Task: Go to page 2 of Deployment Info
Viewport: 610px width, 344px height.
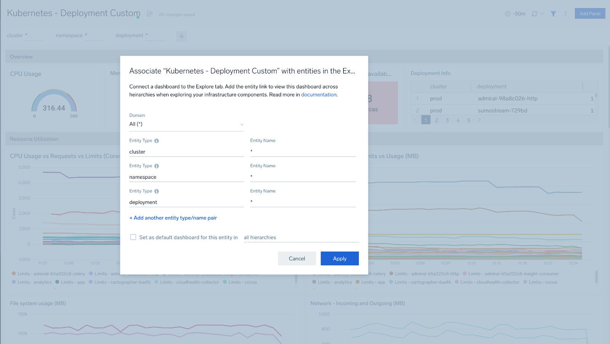Action: click(437, 120)
